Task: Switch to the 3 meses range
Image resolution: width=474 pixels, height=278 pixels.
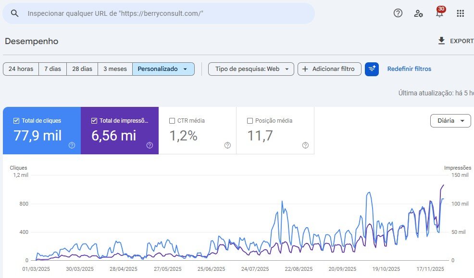Action: tap(115, 69)
